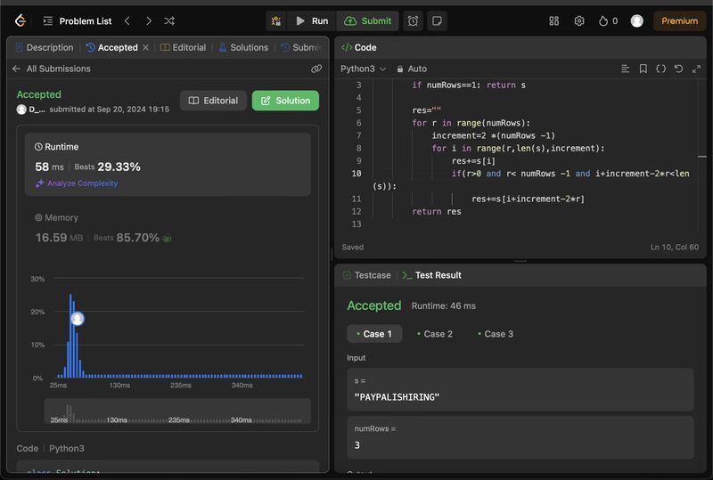Expand the code editor to fullscreen

pos(695,69)
